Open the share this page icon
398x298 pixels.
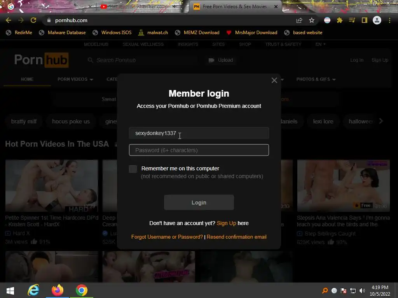pos(299,20)
